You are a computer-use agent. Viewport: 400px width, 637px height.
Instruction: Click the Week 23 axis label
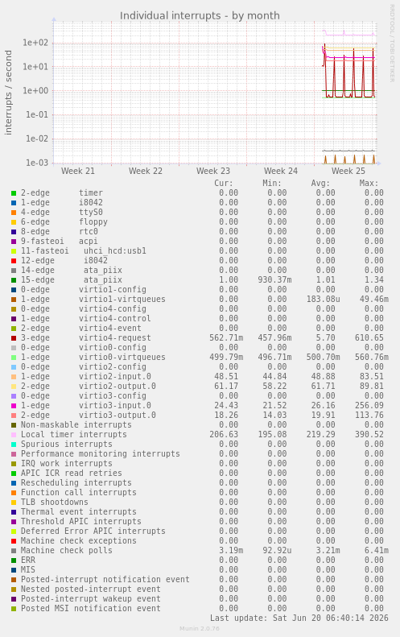[x=213, y=171]
